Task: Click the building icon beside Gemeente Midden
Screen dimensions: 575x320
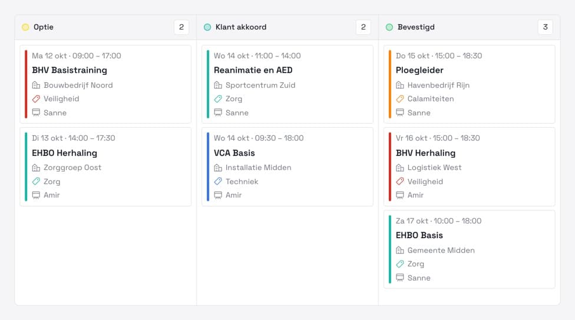Action: coord(399,251)
